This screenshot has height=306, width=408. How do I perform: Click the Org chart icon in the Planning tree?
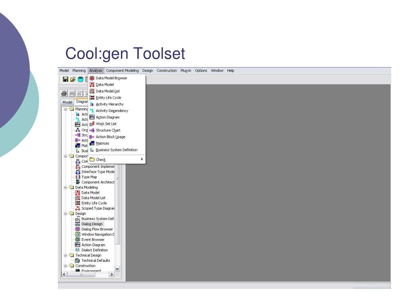(x=78, y=130)
